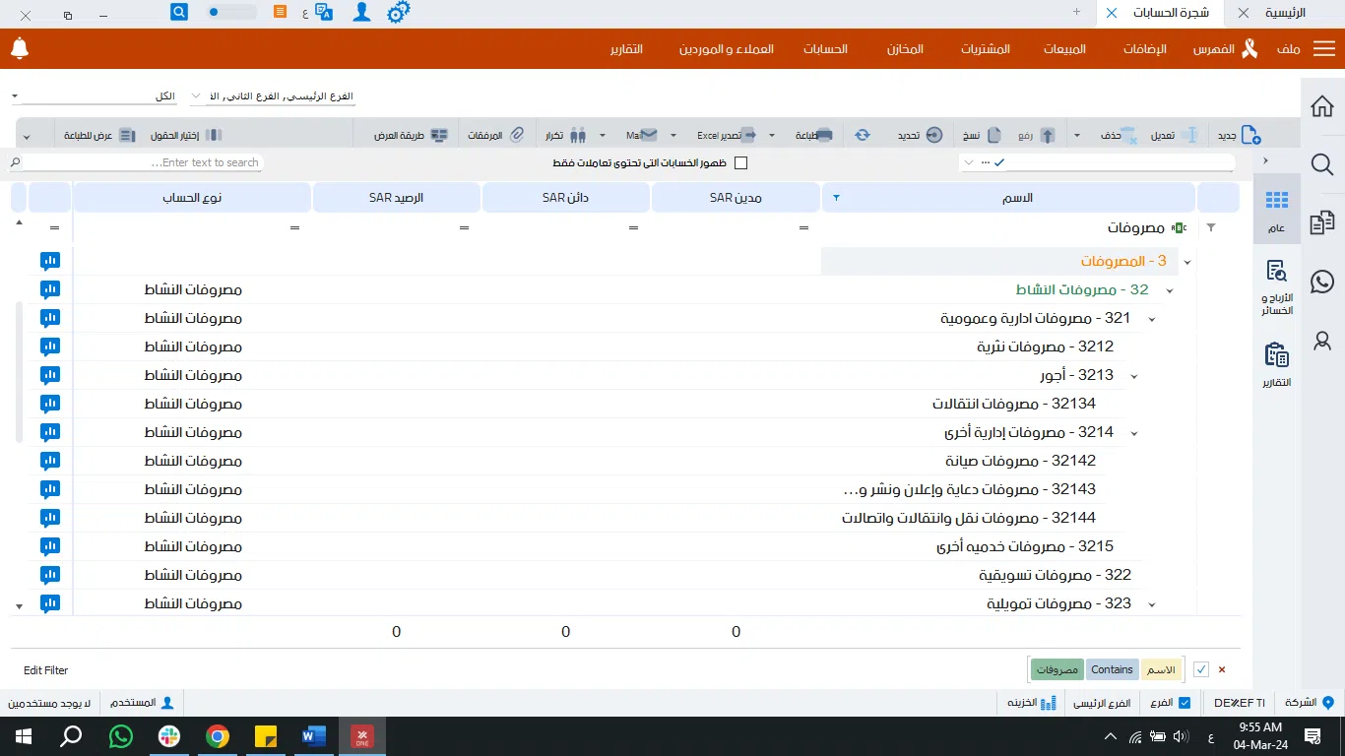Toggle the الفرع checkbox in status bar
The image size is (1345, 756).
pos(1185,703)
